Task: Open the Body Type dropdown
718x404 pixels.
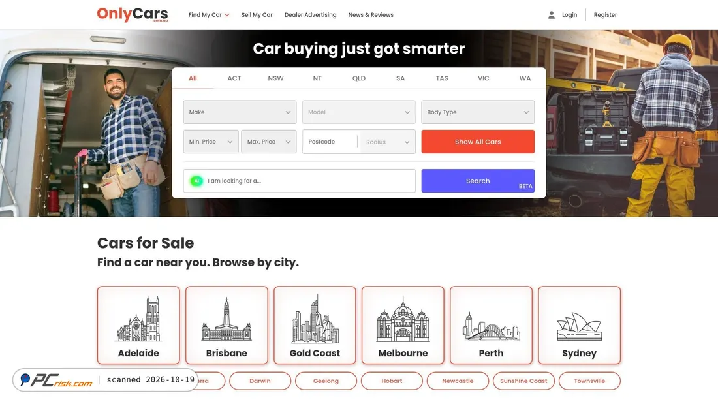Action: (478, 112)
